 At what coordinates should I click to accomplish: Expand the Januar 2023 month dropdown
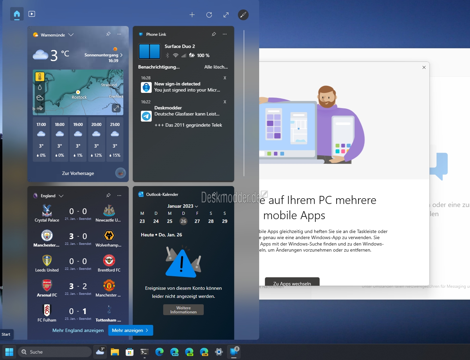(x=183, y=206)
